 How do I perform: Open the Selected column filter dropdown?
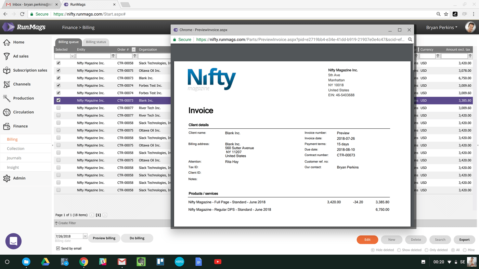72,56
